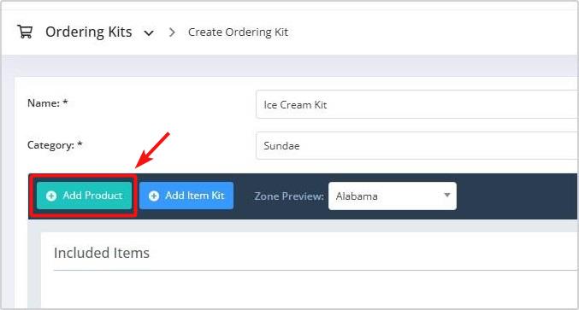Open the Zone Preview Alabama dropdown
The width and height of the screenshot is (579, 310).
pyautogui.click(x=393, y=196)
